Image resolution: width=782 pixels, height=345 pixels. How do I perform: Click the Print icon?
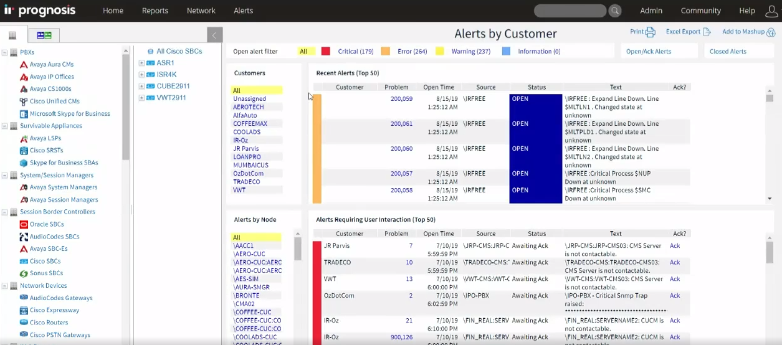pyautogui.click(x=651, y=32)
